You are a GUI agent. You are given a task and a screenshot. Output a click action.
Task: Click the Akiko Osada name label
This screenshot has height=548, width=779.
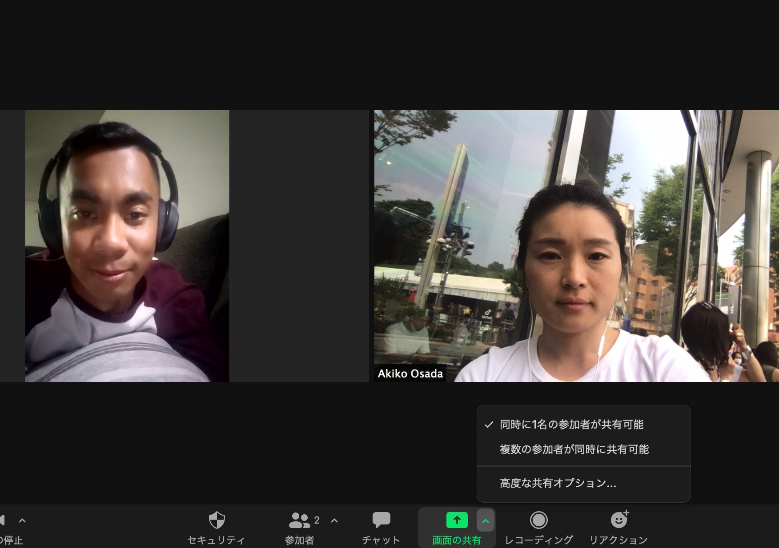(410, 373)
